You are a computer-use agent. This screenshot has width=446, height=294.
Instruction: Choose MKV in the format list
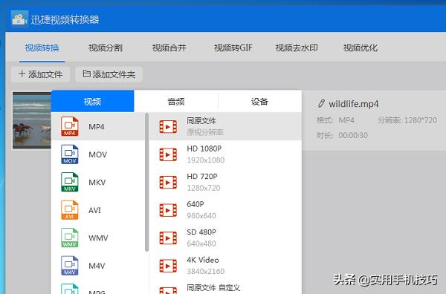coord(98,182)
